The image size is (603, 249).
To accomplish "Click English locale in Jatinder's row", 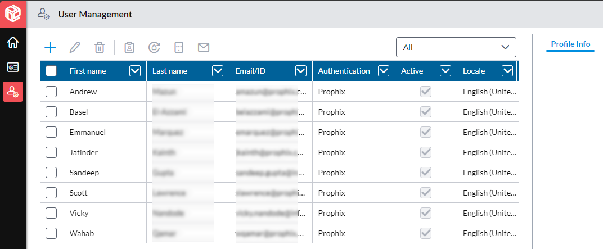I will (490, 152).
